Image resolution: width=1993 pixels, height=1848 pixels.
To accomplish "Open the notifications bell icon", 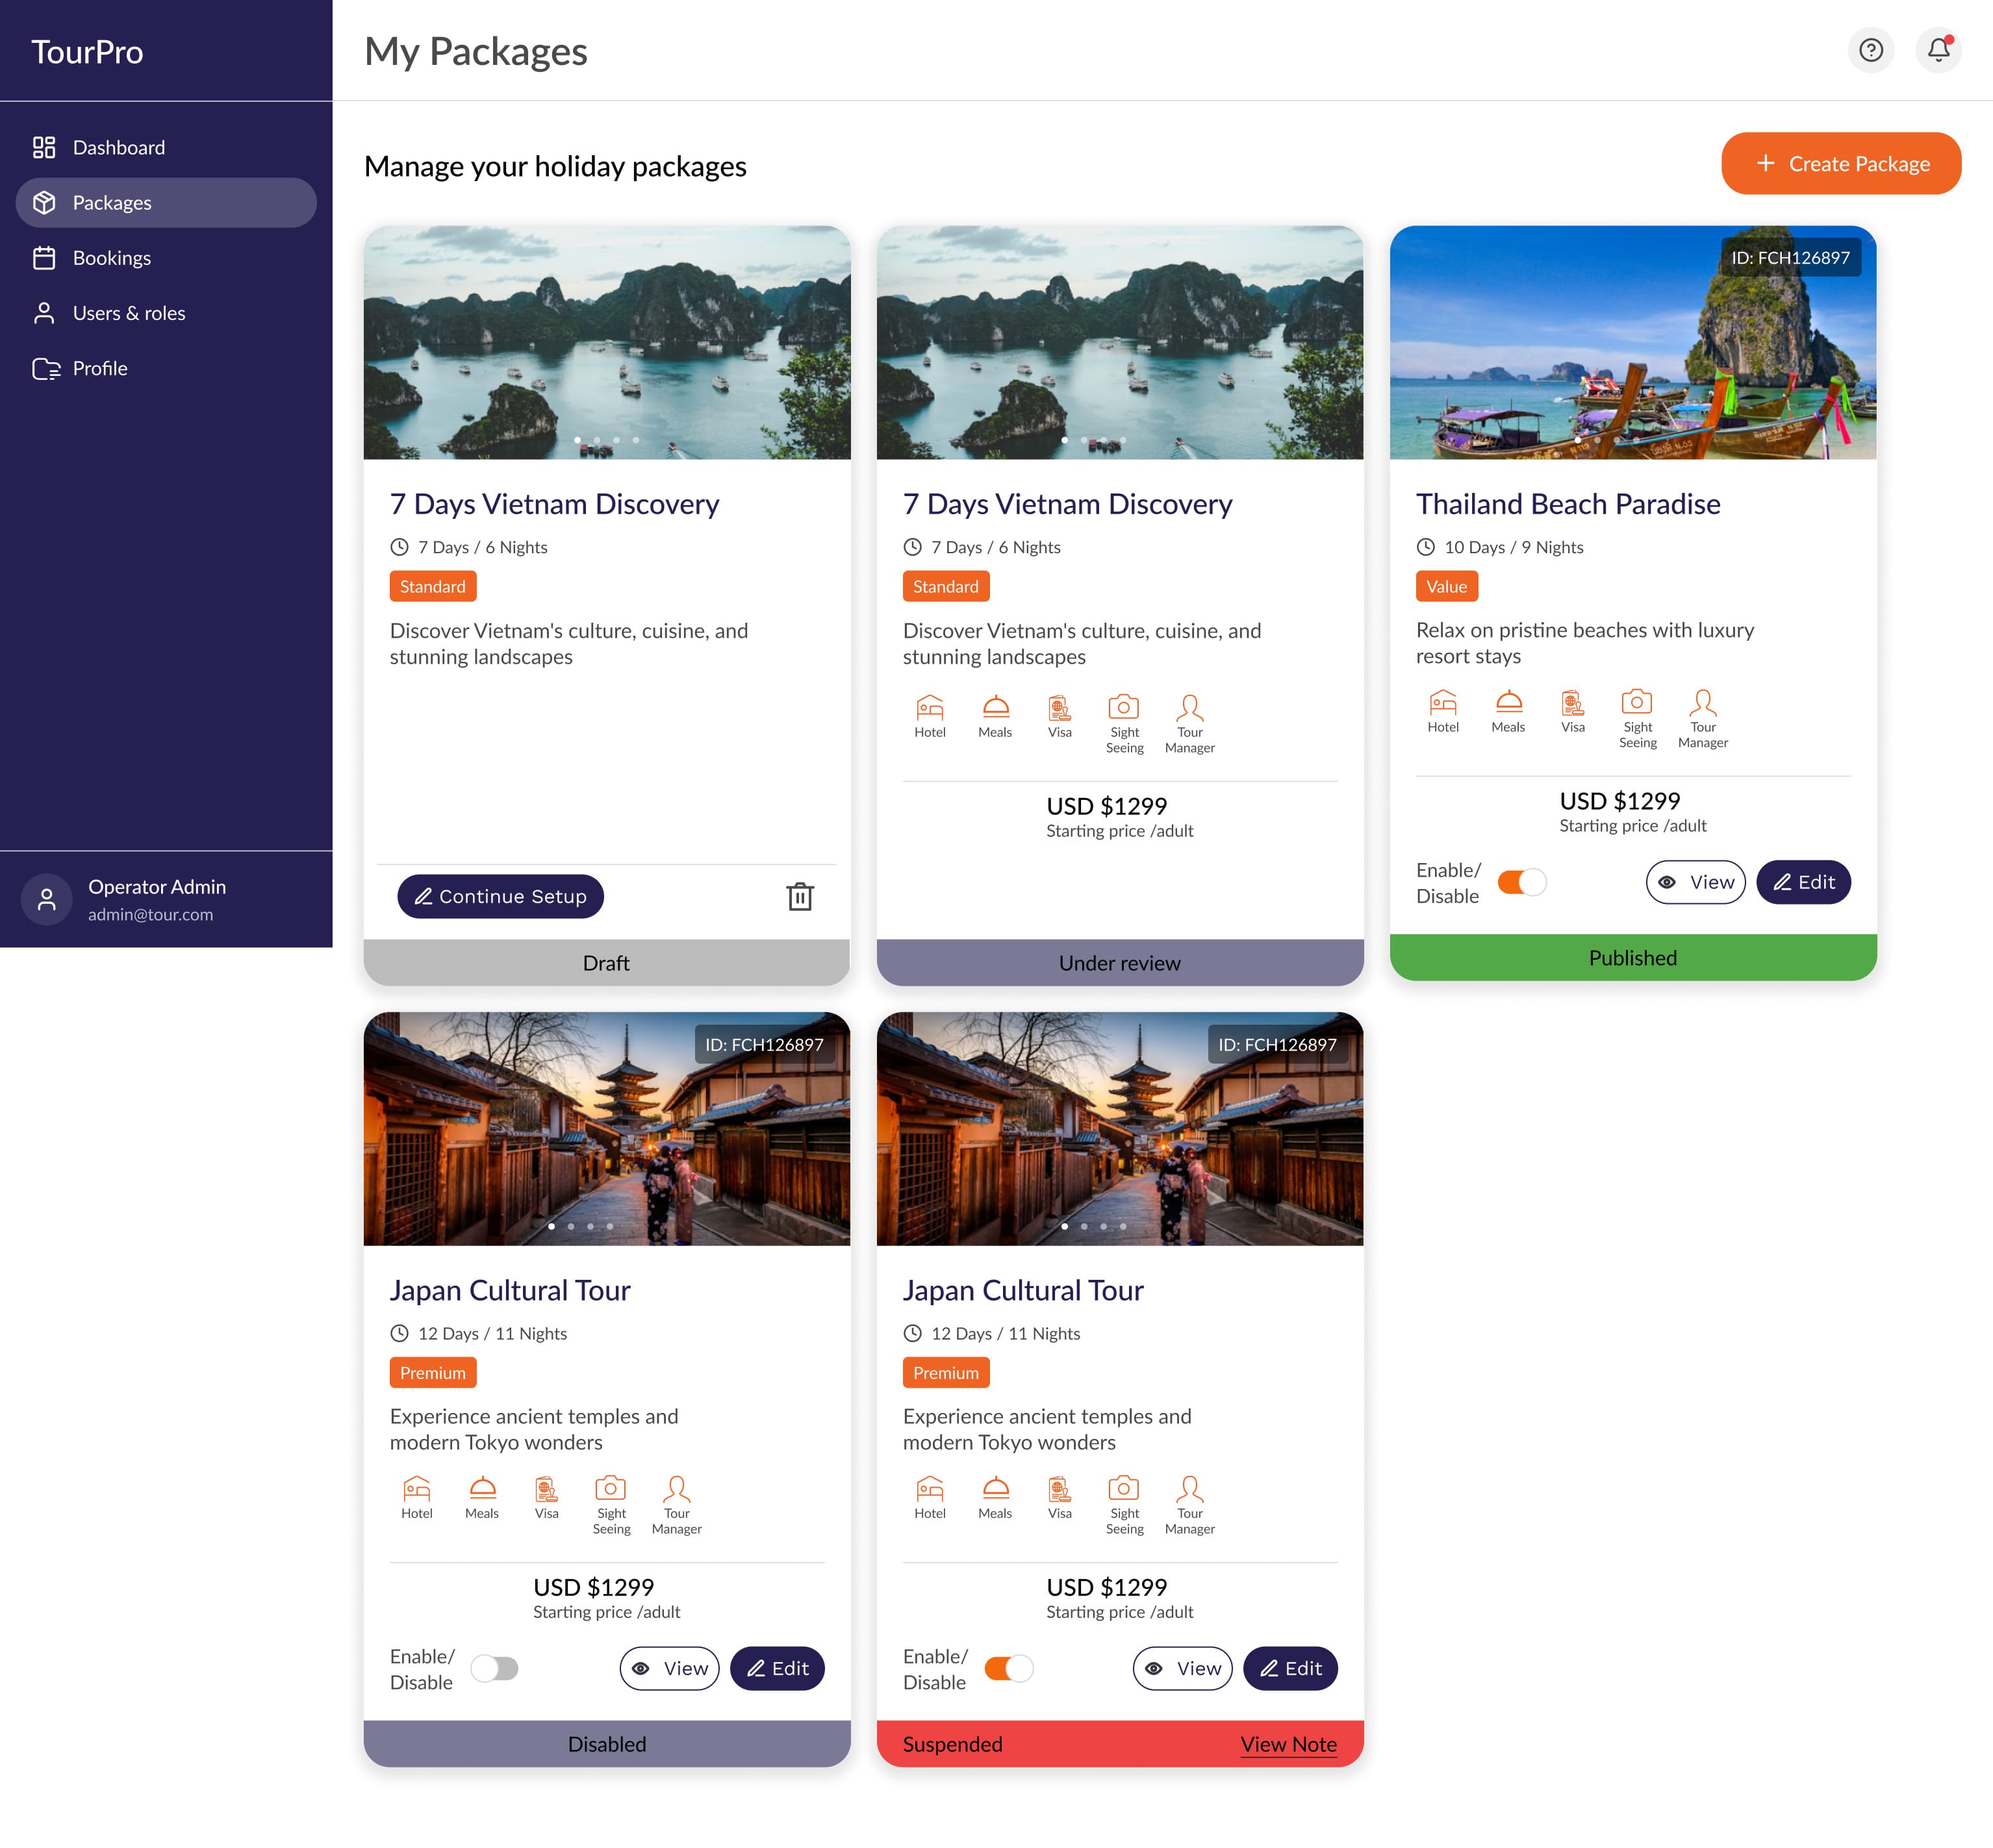I will pos(1938,50).
